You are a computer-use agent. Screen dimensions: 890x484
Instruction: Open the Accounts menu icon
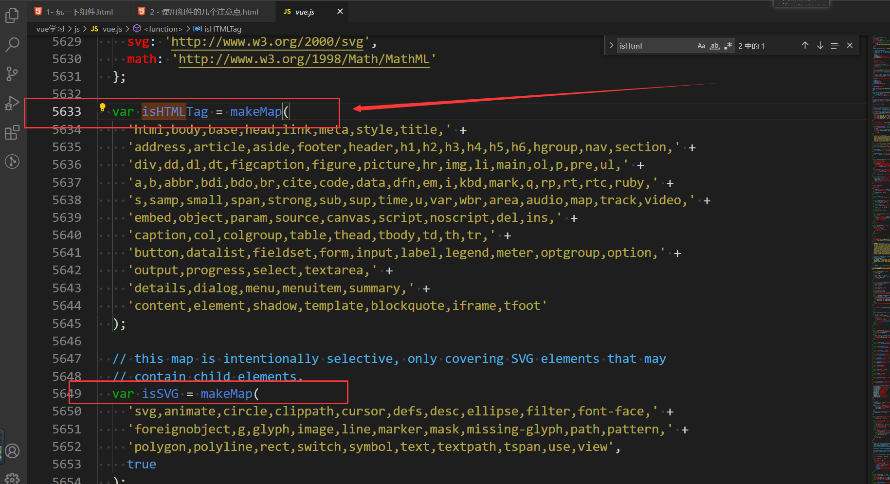[12, 451]
